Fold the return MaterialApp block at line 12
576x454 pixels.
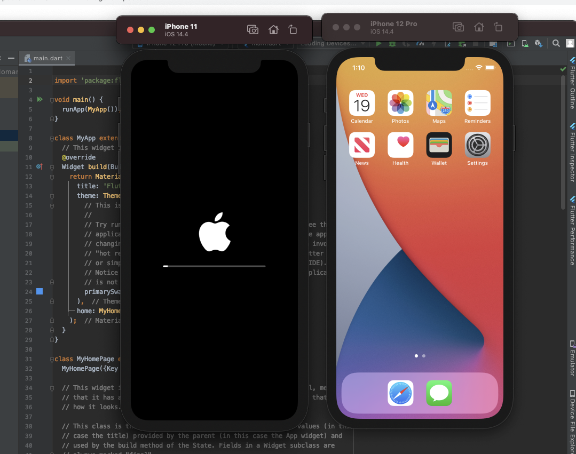pos(52,177)
